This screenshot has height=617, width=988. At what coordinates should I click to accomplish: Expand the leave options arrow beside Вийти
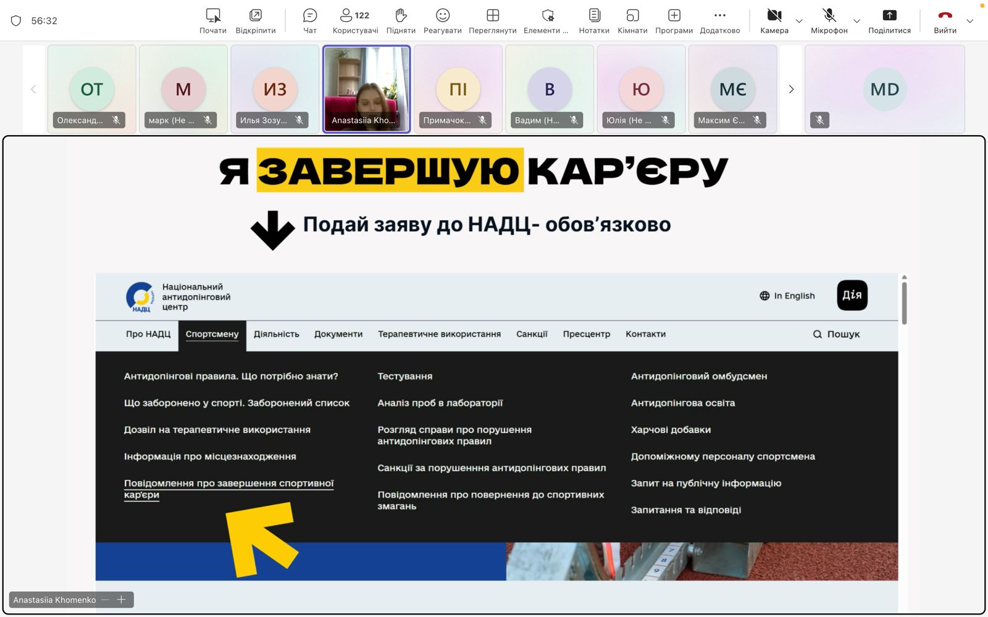(x=970, y=21)
